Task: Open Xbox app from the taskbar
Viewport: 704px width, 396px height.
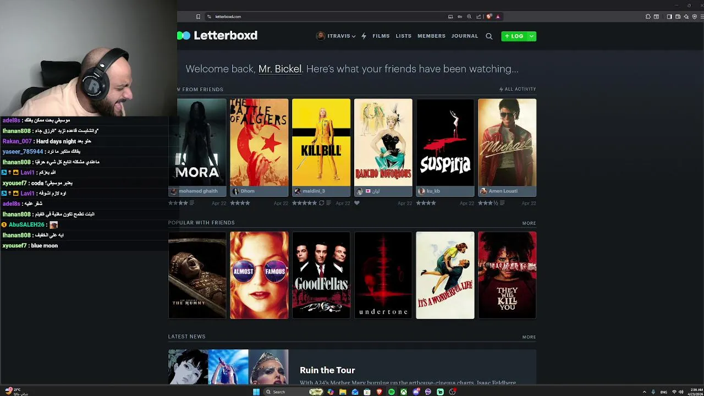Action: coord(404,392)
